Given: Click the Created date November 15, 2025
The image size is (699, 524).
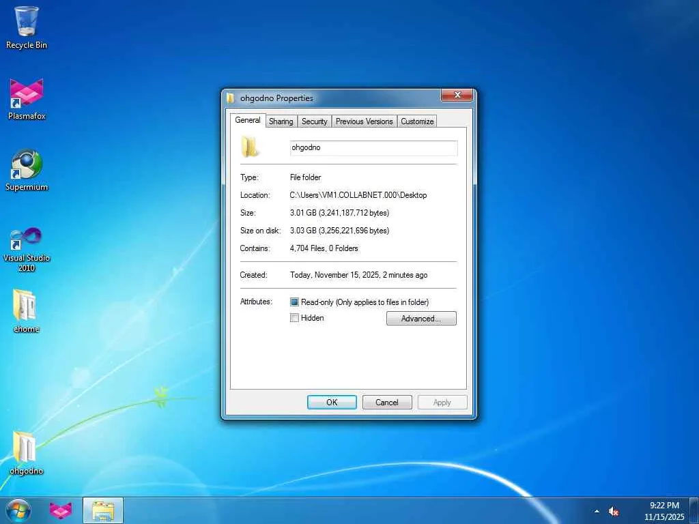Looking at the screenshot, I should 358,276.
